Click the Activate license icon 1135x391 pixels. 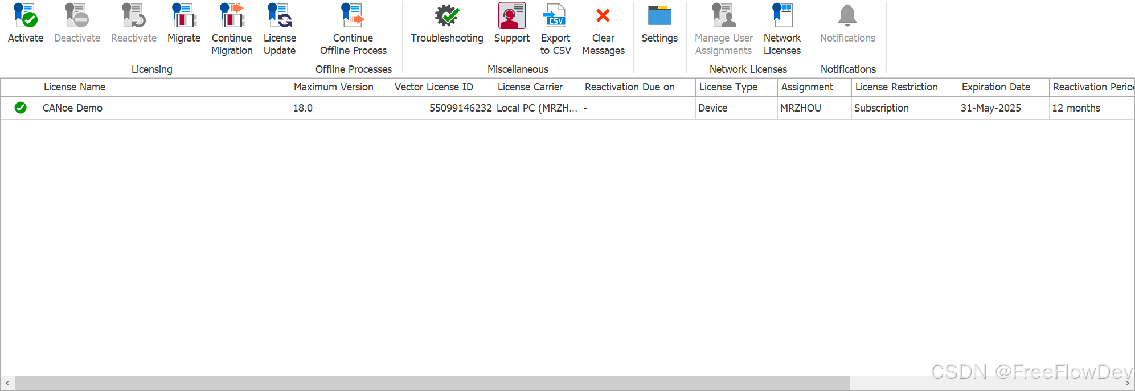26,15
